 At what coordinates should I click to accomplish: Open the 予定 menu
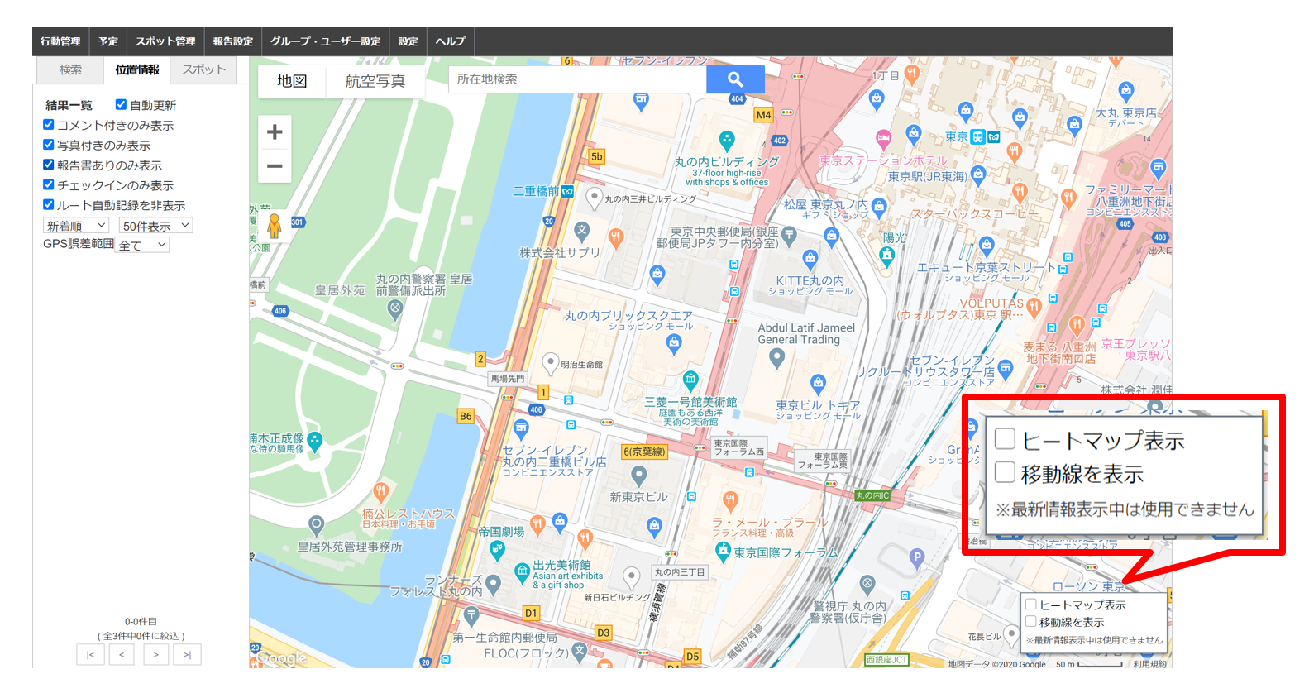coord(108,41)
